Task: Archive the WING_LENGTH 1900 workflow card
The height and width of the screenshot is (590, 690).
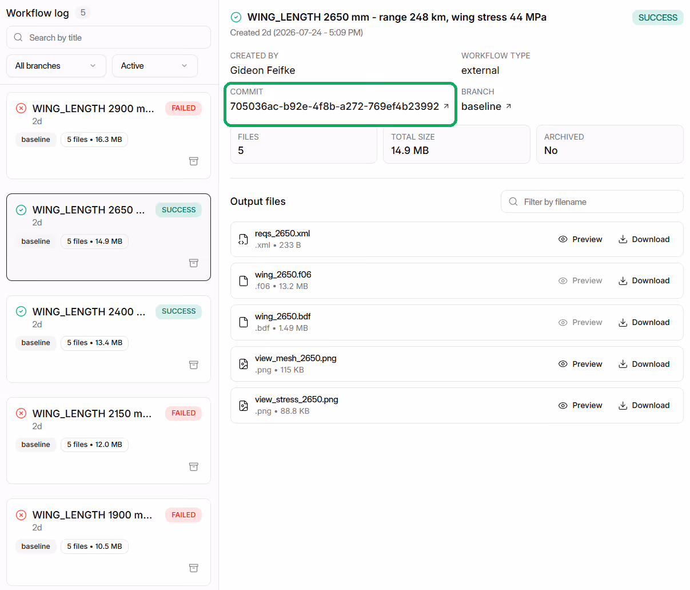Action: tap(194, 568)
